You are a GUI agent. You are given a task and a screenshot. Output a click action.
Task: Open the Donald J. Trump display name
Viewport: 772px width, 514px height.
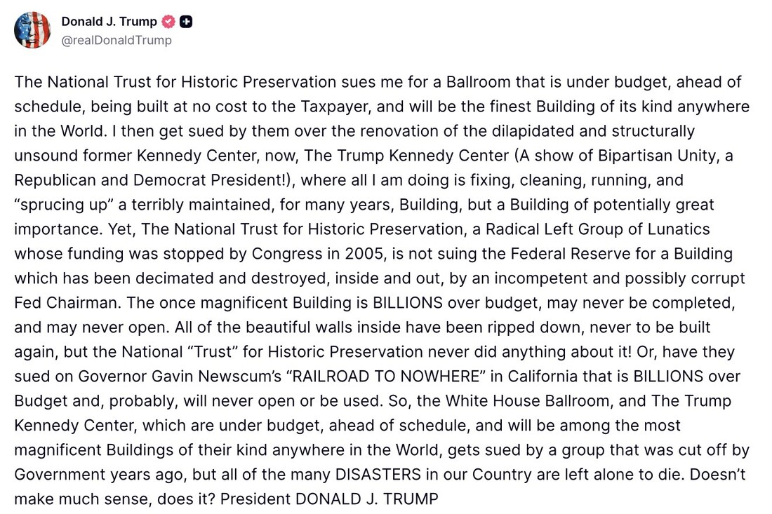tap(109, 22)
